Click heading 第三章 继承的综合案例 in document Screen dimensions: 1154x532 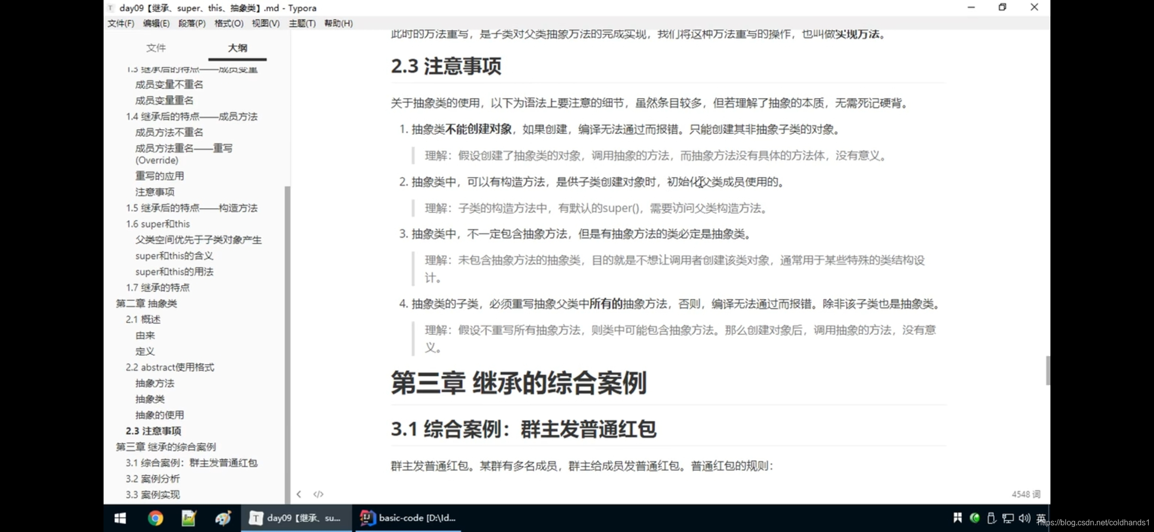518,383
